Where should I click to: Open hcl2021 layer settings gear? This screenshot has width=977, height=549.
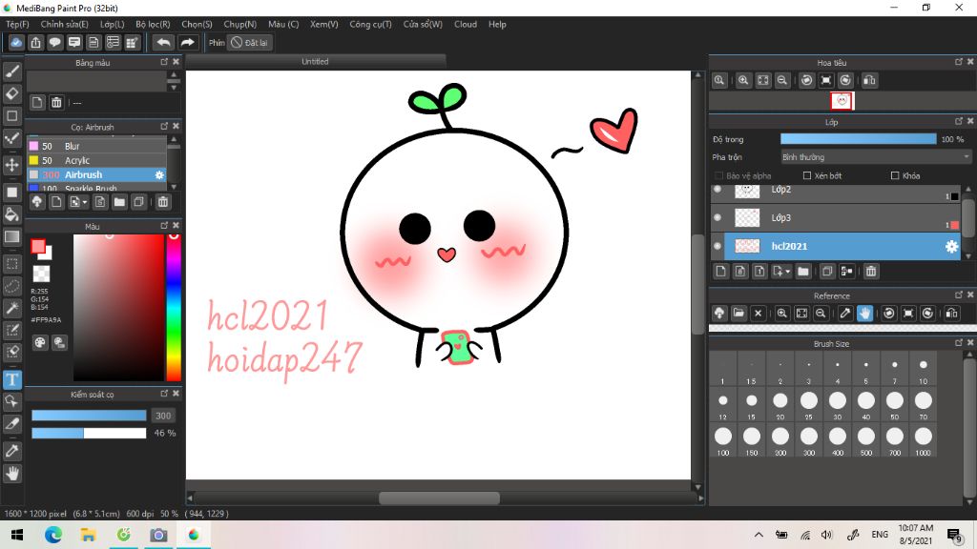click(x=951, y=247)
